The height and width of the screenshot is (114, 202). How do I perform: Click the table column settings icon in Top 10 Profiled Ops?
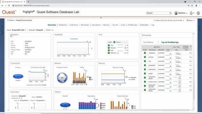click(x=191, y=46)
